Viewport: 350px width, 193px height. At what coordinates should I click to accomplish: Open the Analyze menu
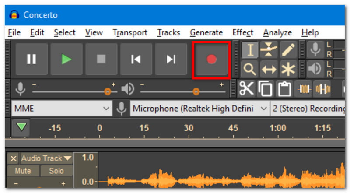coord(277,33)
